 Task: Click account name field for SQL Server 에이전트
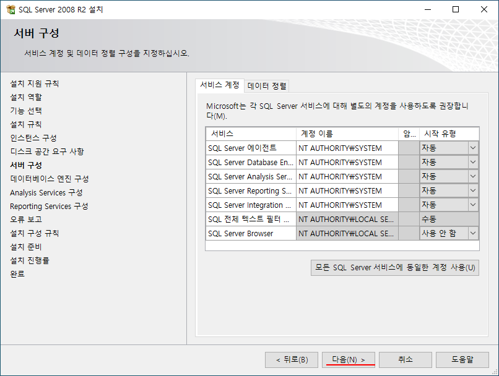(x=347, y=148)
